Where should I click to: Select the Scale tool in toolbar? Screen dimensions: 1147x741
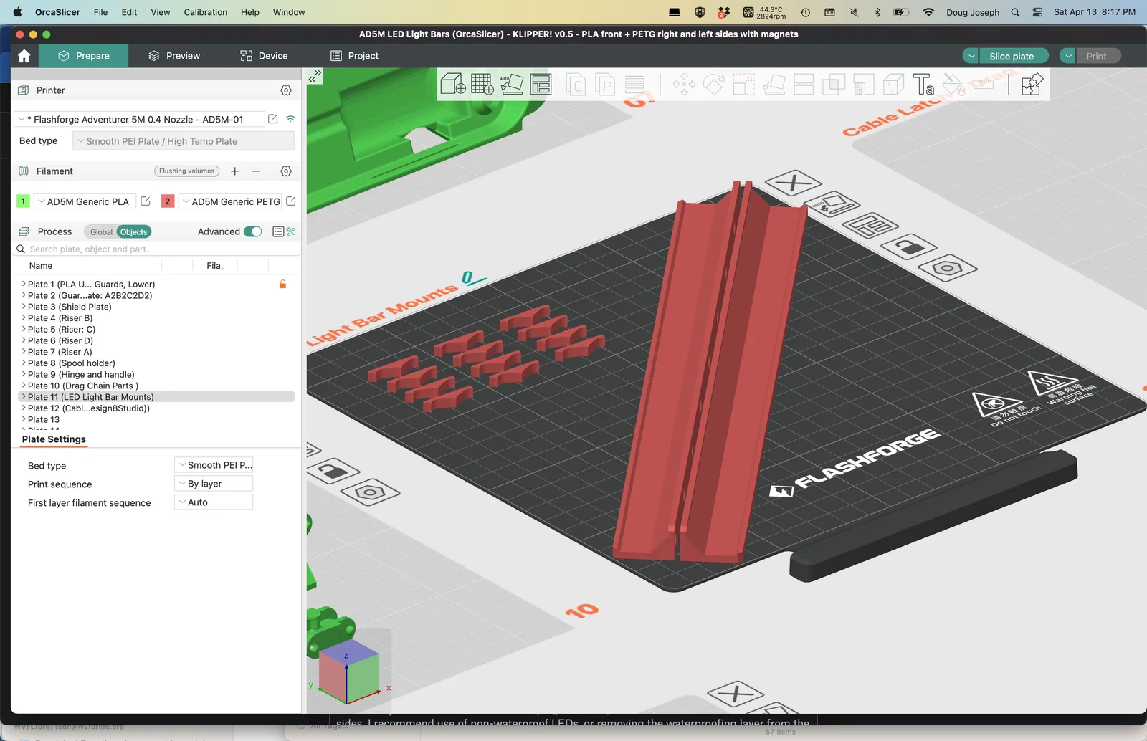click(x=743, y=85)
